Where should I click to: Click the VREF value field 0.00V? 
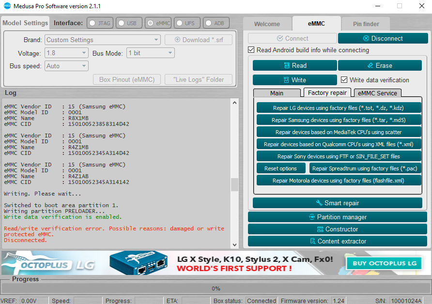point(34,301)
